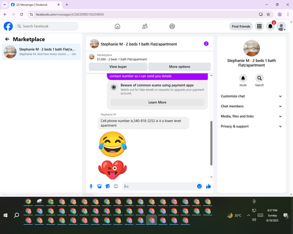293x234 pixels.
Task: Open the $1,000 Marketplace listing link
Action: [122, 59]
